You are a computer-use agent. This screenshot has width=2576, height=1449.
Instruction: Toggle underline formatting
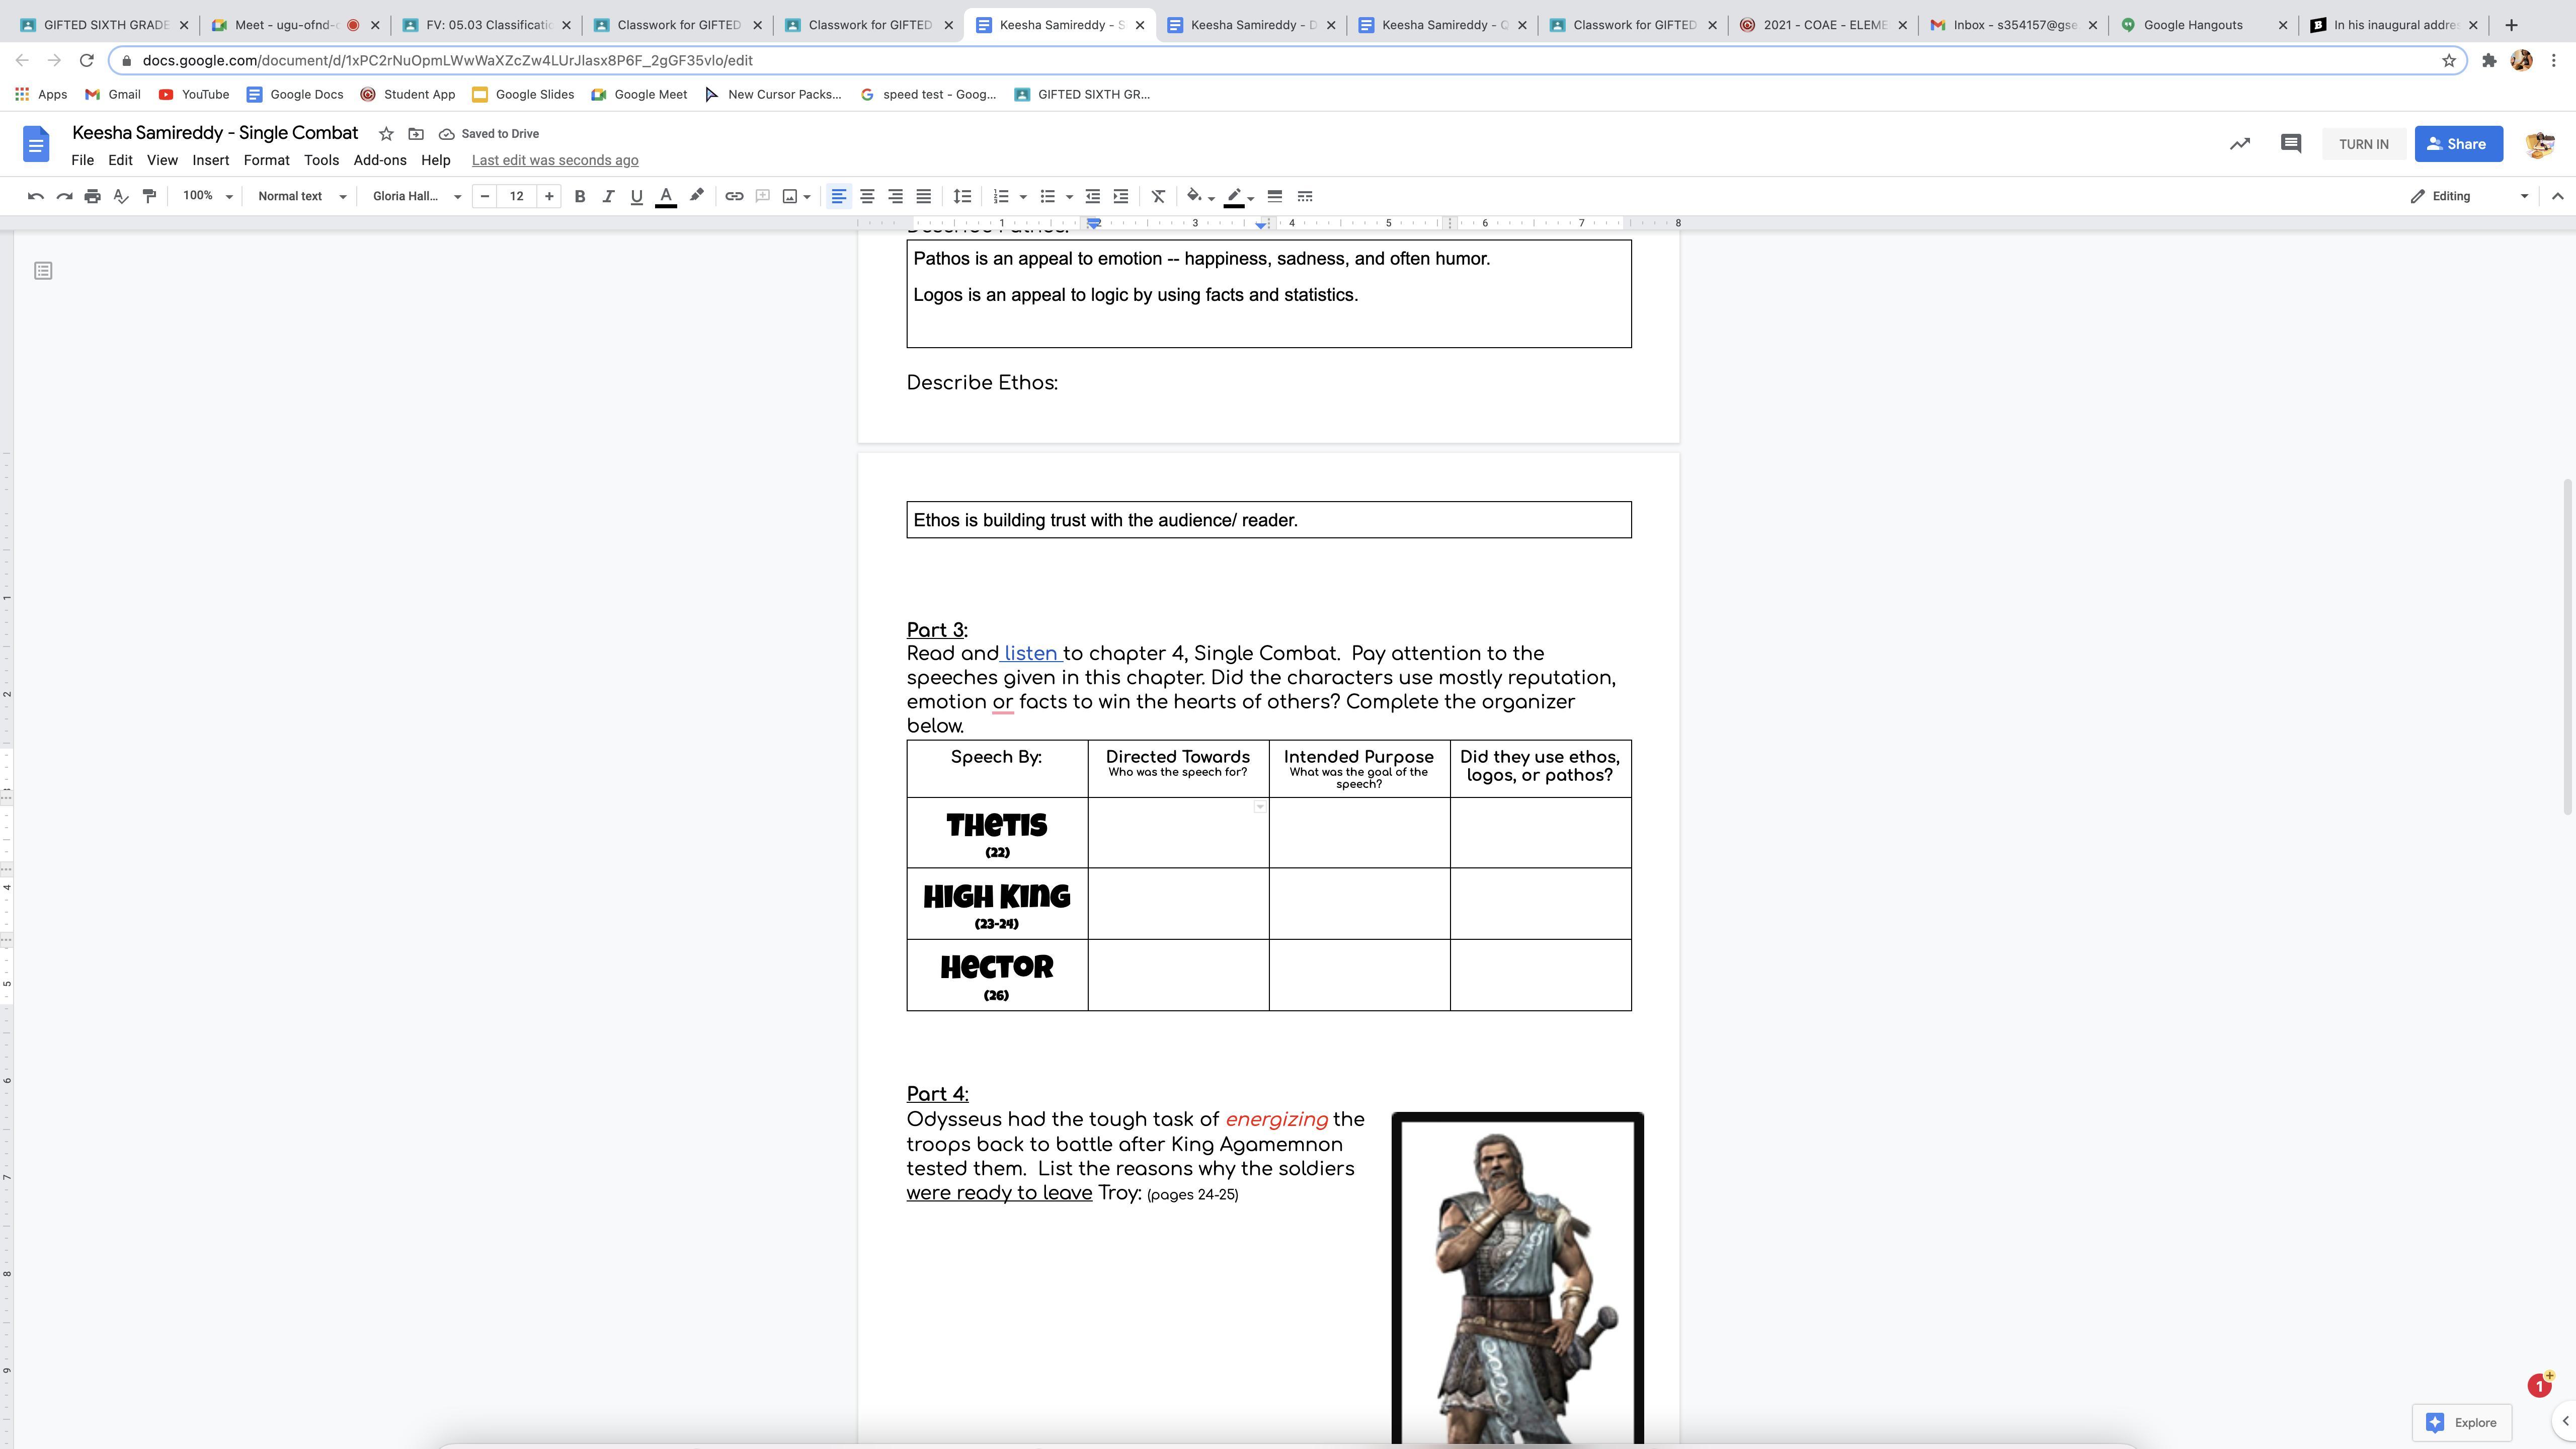point(636,196)
